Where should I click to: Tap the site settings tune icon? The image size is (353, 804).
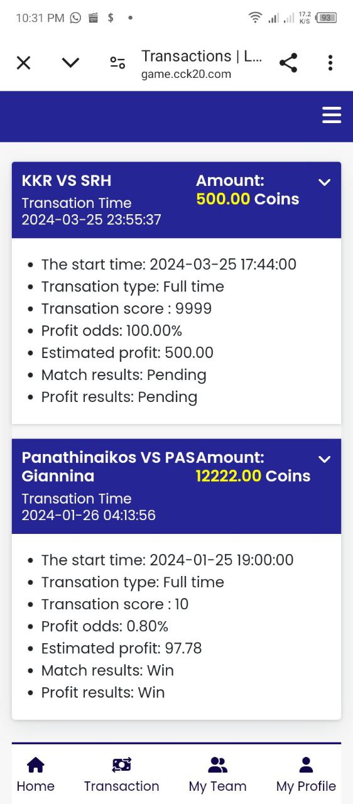point(117,63)
